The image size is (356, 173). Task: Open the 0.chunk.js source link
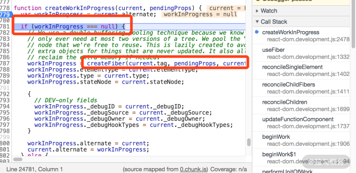[193, 169]
